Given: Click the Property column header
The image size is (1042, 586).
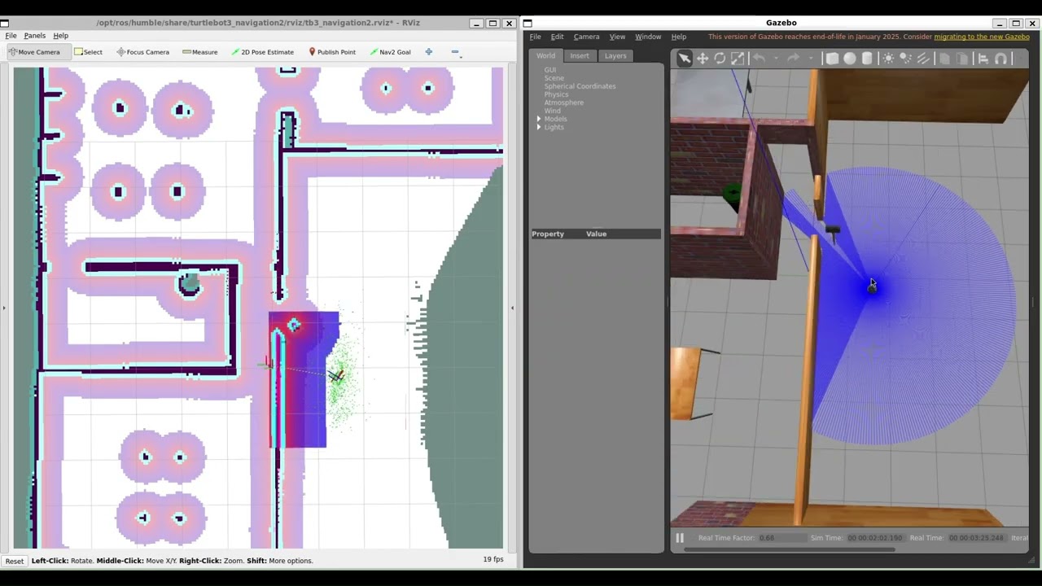Looking at the screenshot, I should [x=548, y=234].
